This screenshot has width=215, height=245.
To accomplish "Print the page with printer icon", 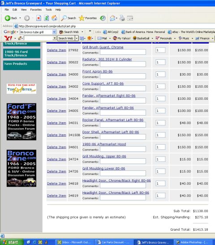I will (x=122, y=18).
